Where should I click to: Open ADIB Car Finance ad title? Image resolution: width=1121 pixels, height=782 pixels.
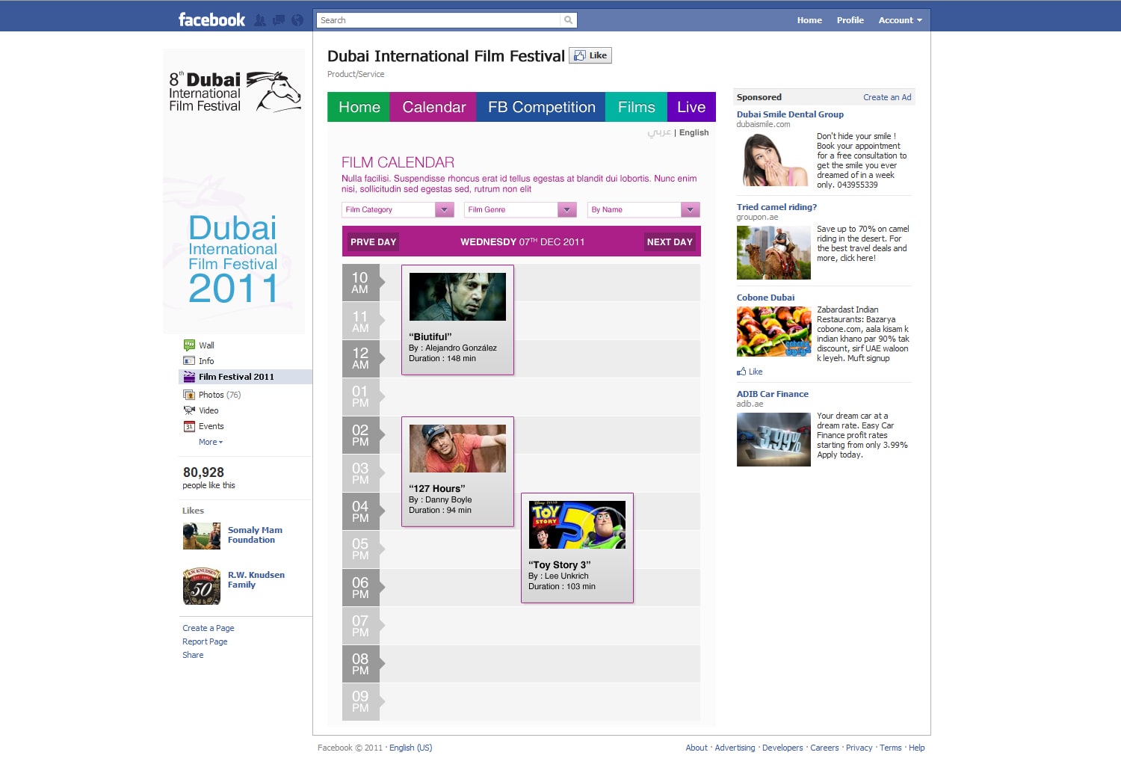tap(772, 394)
